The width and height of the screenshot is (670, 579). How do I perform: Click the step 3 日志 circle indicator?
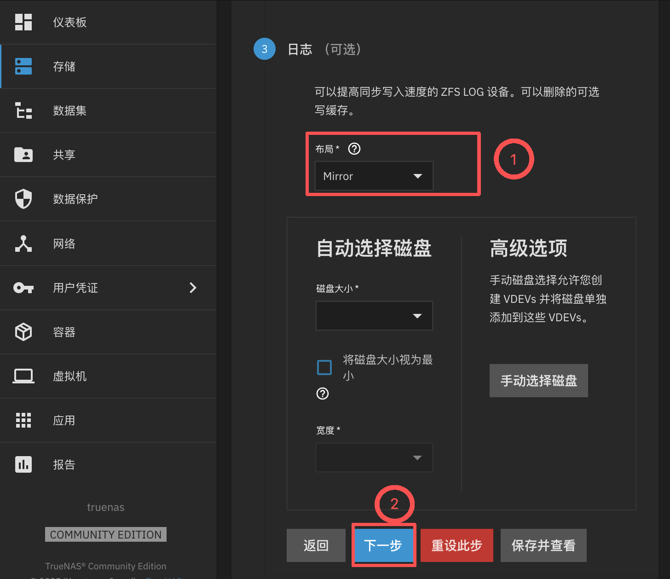click(x=265, y=49)
